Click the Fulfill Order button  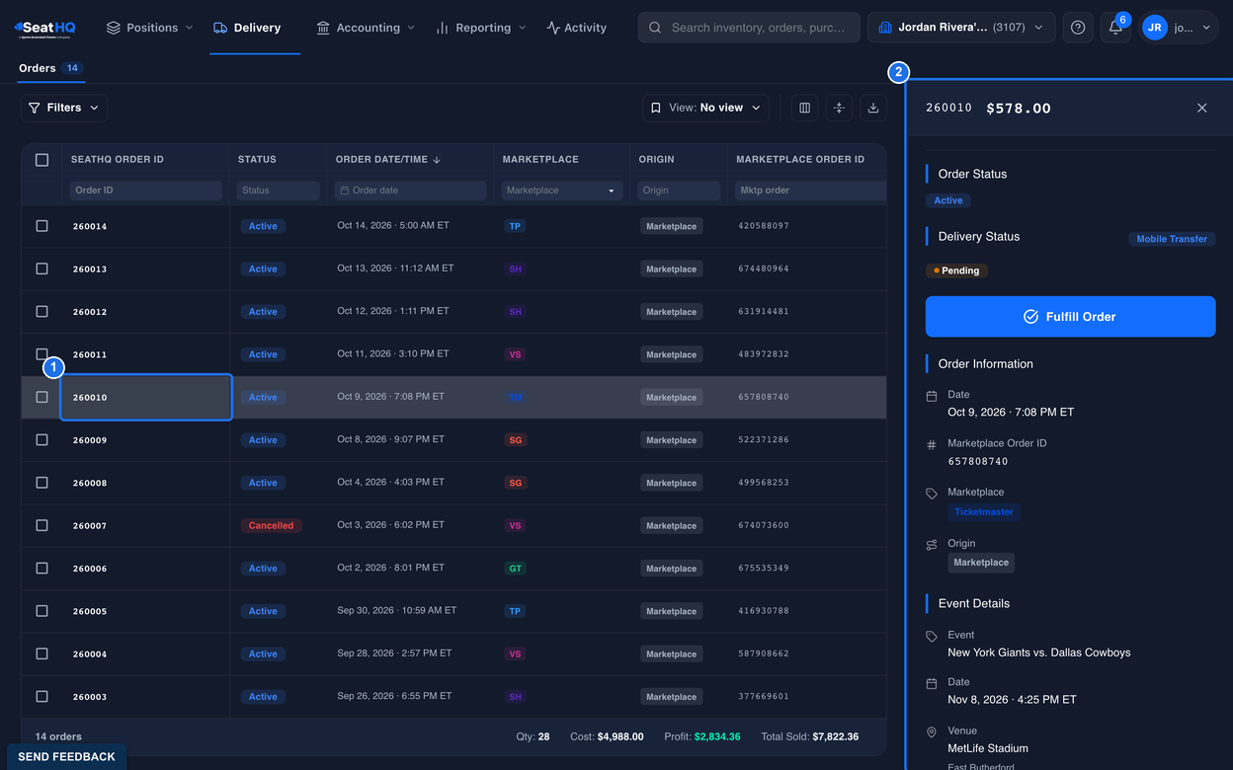click(x=1070, y=317)
